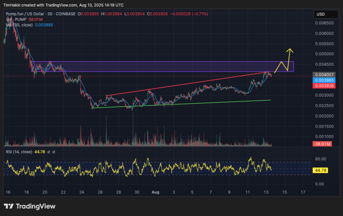Click the COINBASE exchange label
The width and height of the screenshot is (343, 216).
66,14
